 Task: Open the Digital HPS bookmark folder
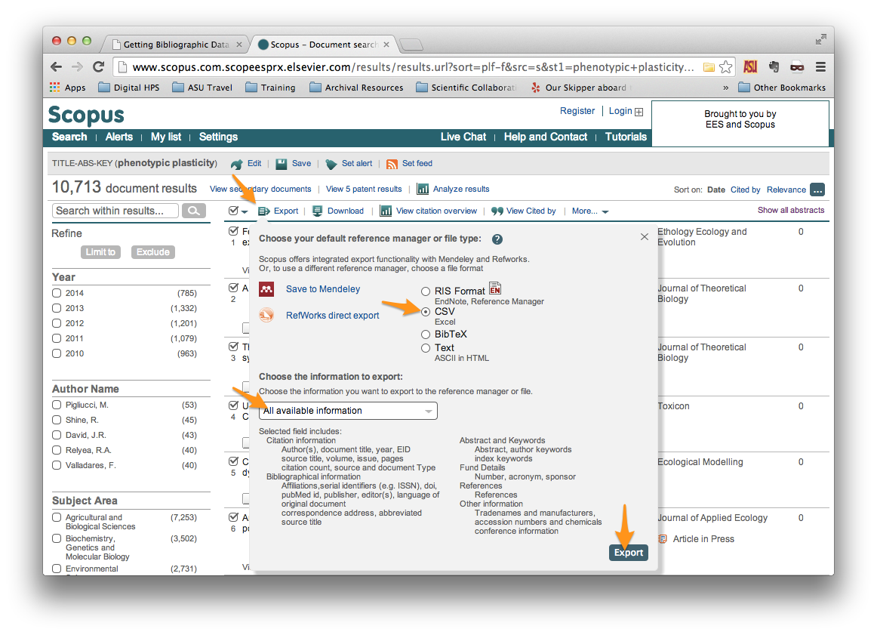[128, 88]
